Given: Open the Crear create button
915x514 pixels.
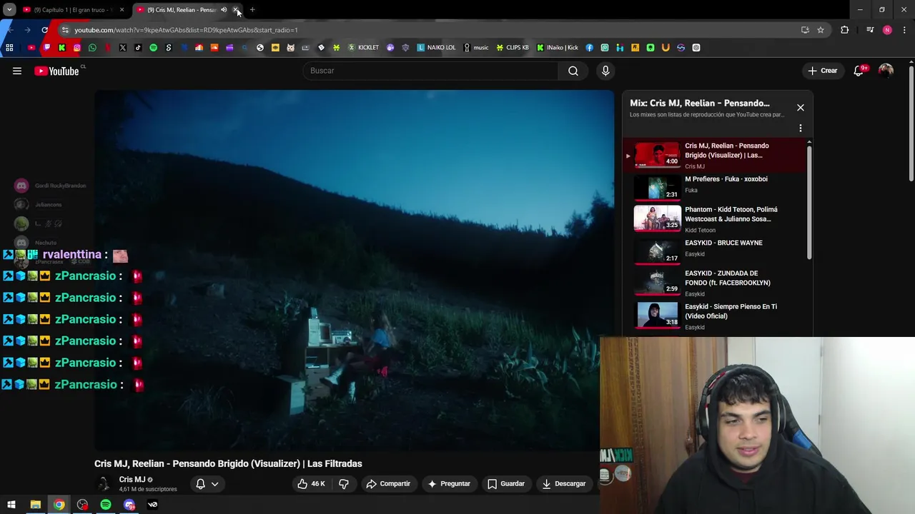Looking at the screenshot, I should point(822,71).
